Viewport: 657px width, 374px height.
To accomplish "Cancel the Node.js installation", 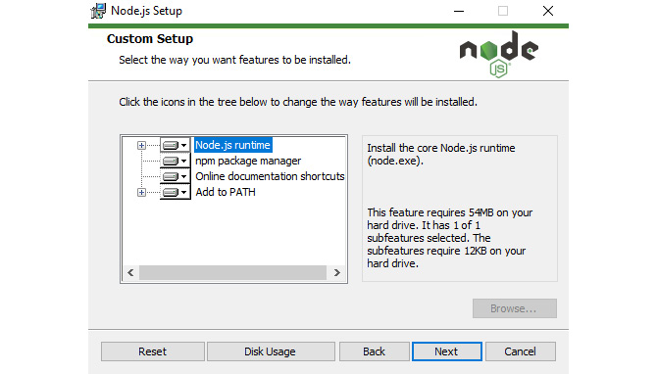I will point(521,351).
